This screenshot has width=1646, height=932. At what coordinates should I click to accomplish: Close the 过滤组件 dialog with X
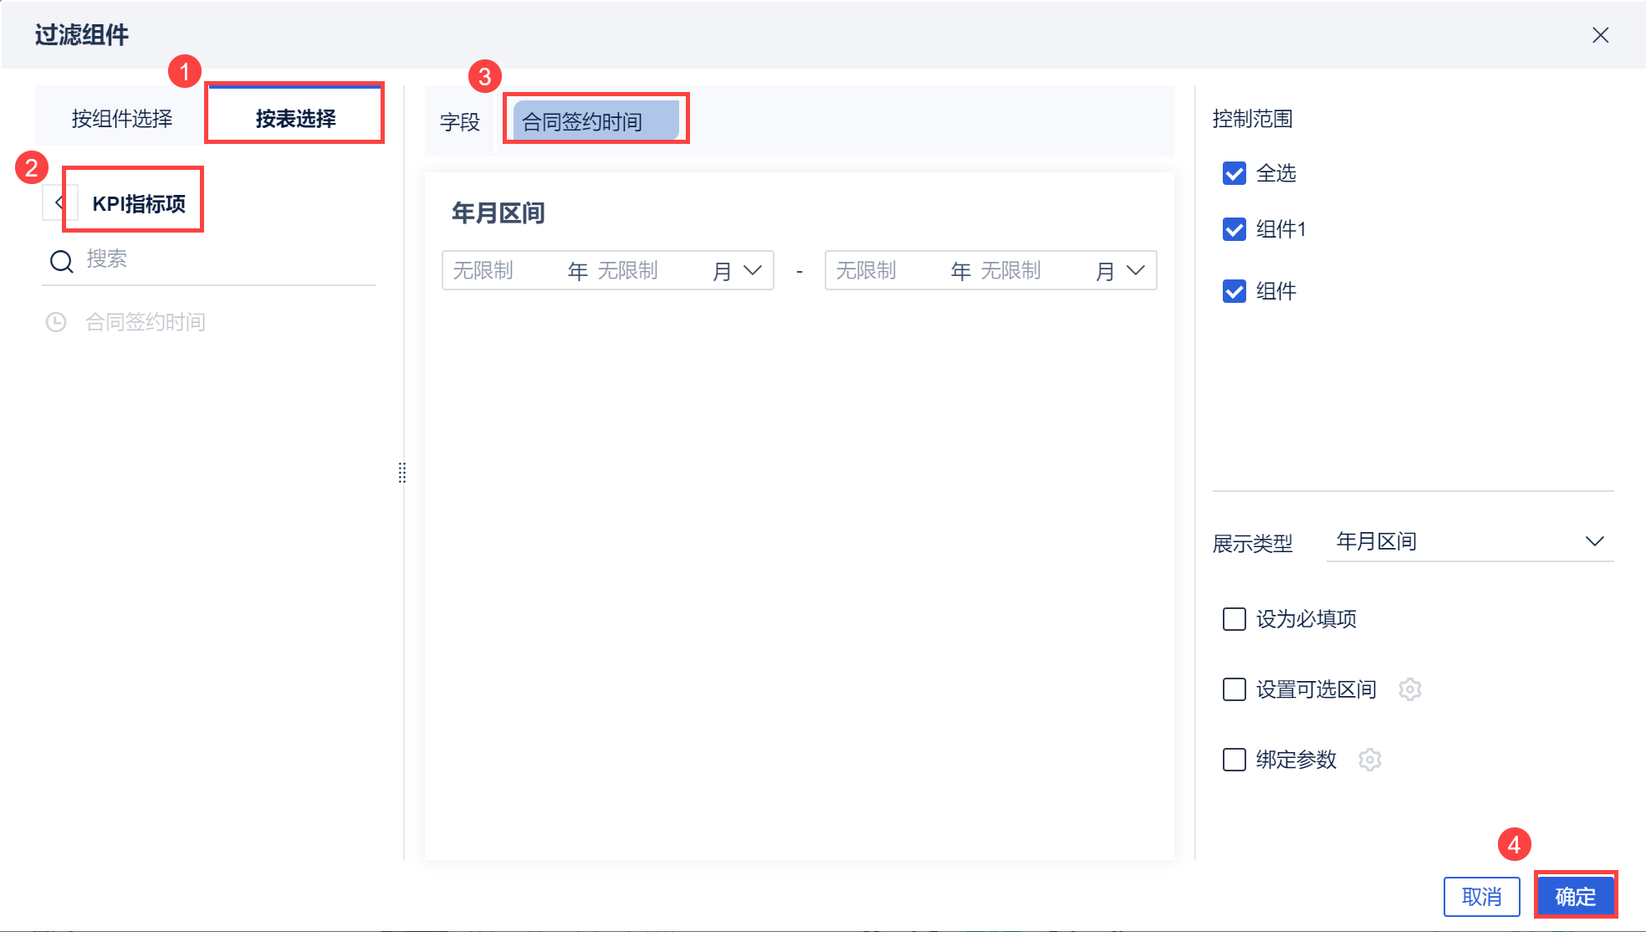(1600, 35)
